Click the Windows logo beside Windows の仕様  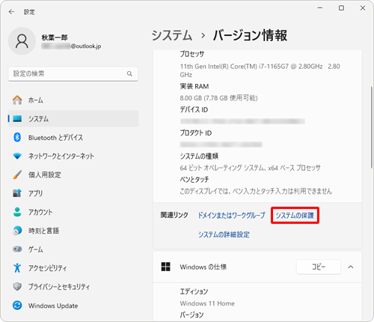point(166,267)
